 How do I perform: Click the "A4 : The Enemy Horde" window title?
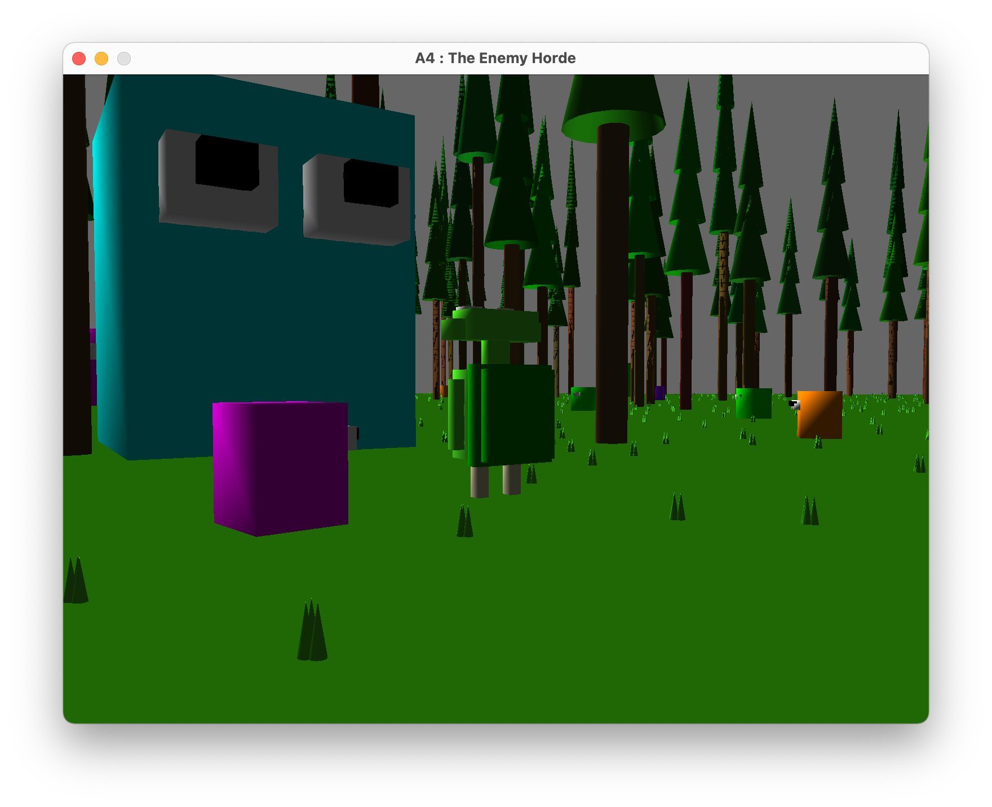pos(495,58)
